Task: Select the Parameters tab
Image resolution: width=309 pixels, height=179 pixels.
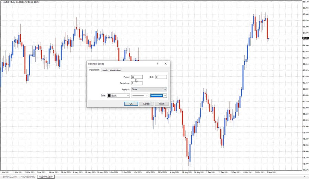Action: 94,70
